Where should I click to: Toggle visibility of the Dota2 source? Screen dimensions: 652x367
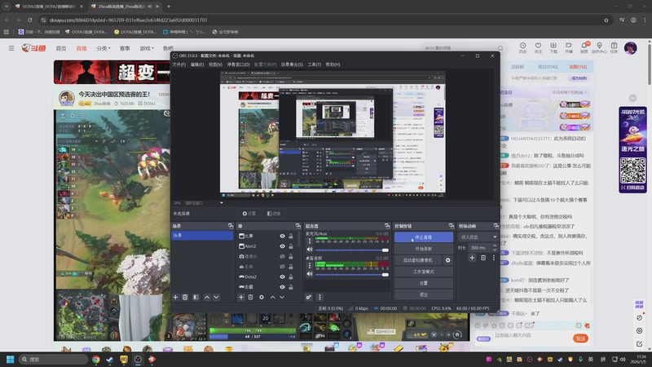(x=282, y=276)
